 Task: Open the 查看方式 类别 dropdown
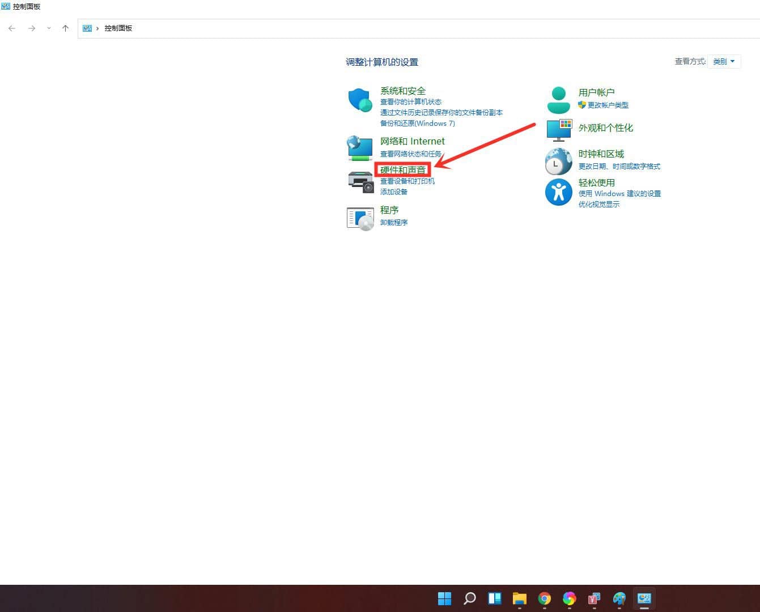click(724, 61)
